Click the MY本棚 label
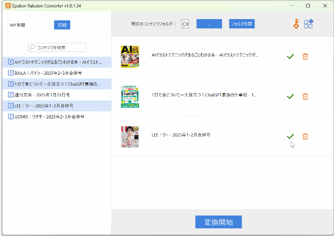 [17, 25]
